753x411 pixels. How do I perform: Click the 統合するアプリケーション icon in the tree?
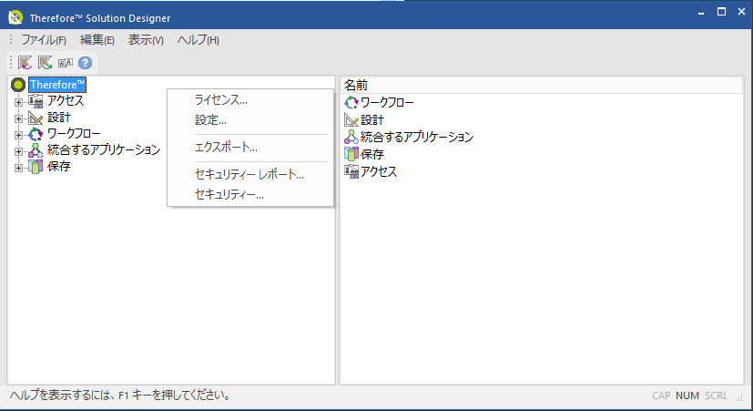pos(36,150)
